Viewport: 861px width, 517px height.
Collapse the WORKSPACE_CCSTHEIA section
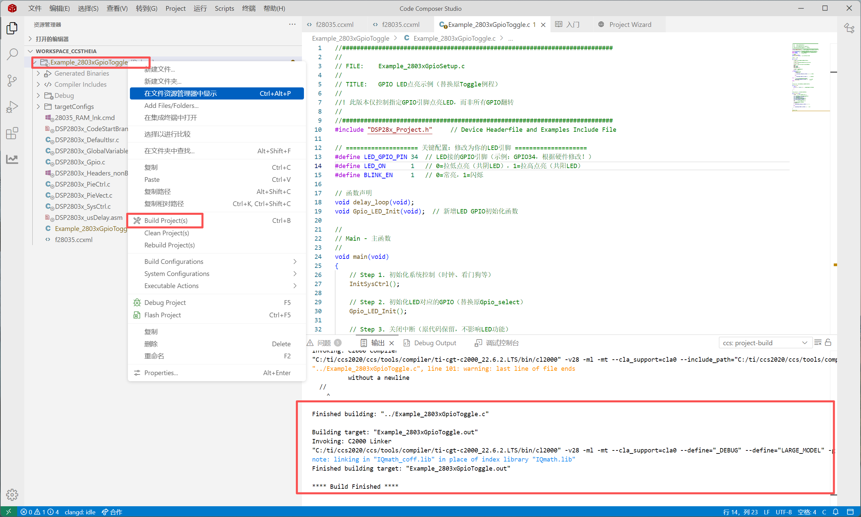[x=31, y=51]
